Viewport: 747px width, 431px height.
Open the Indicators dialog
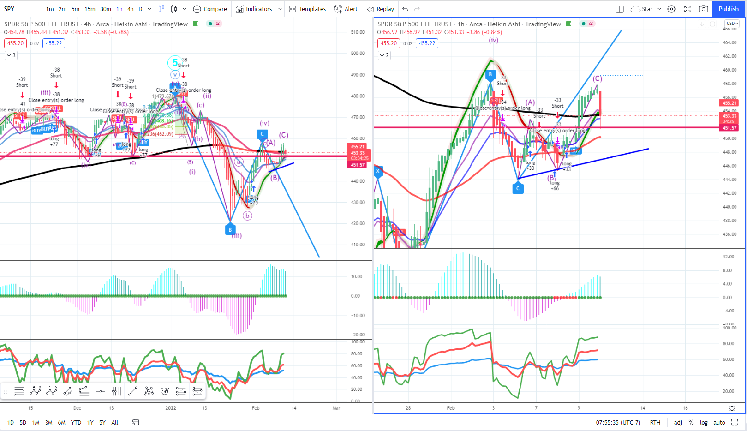click(254, 9)
